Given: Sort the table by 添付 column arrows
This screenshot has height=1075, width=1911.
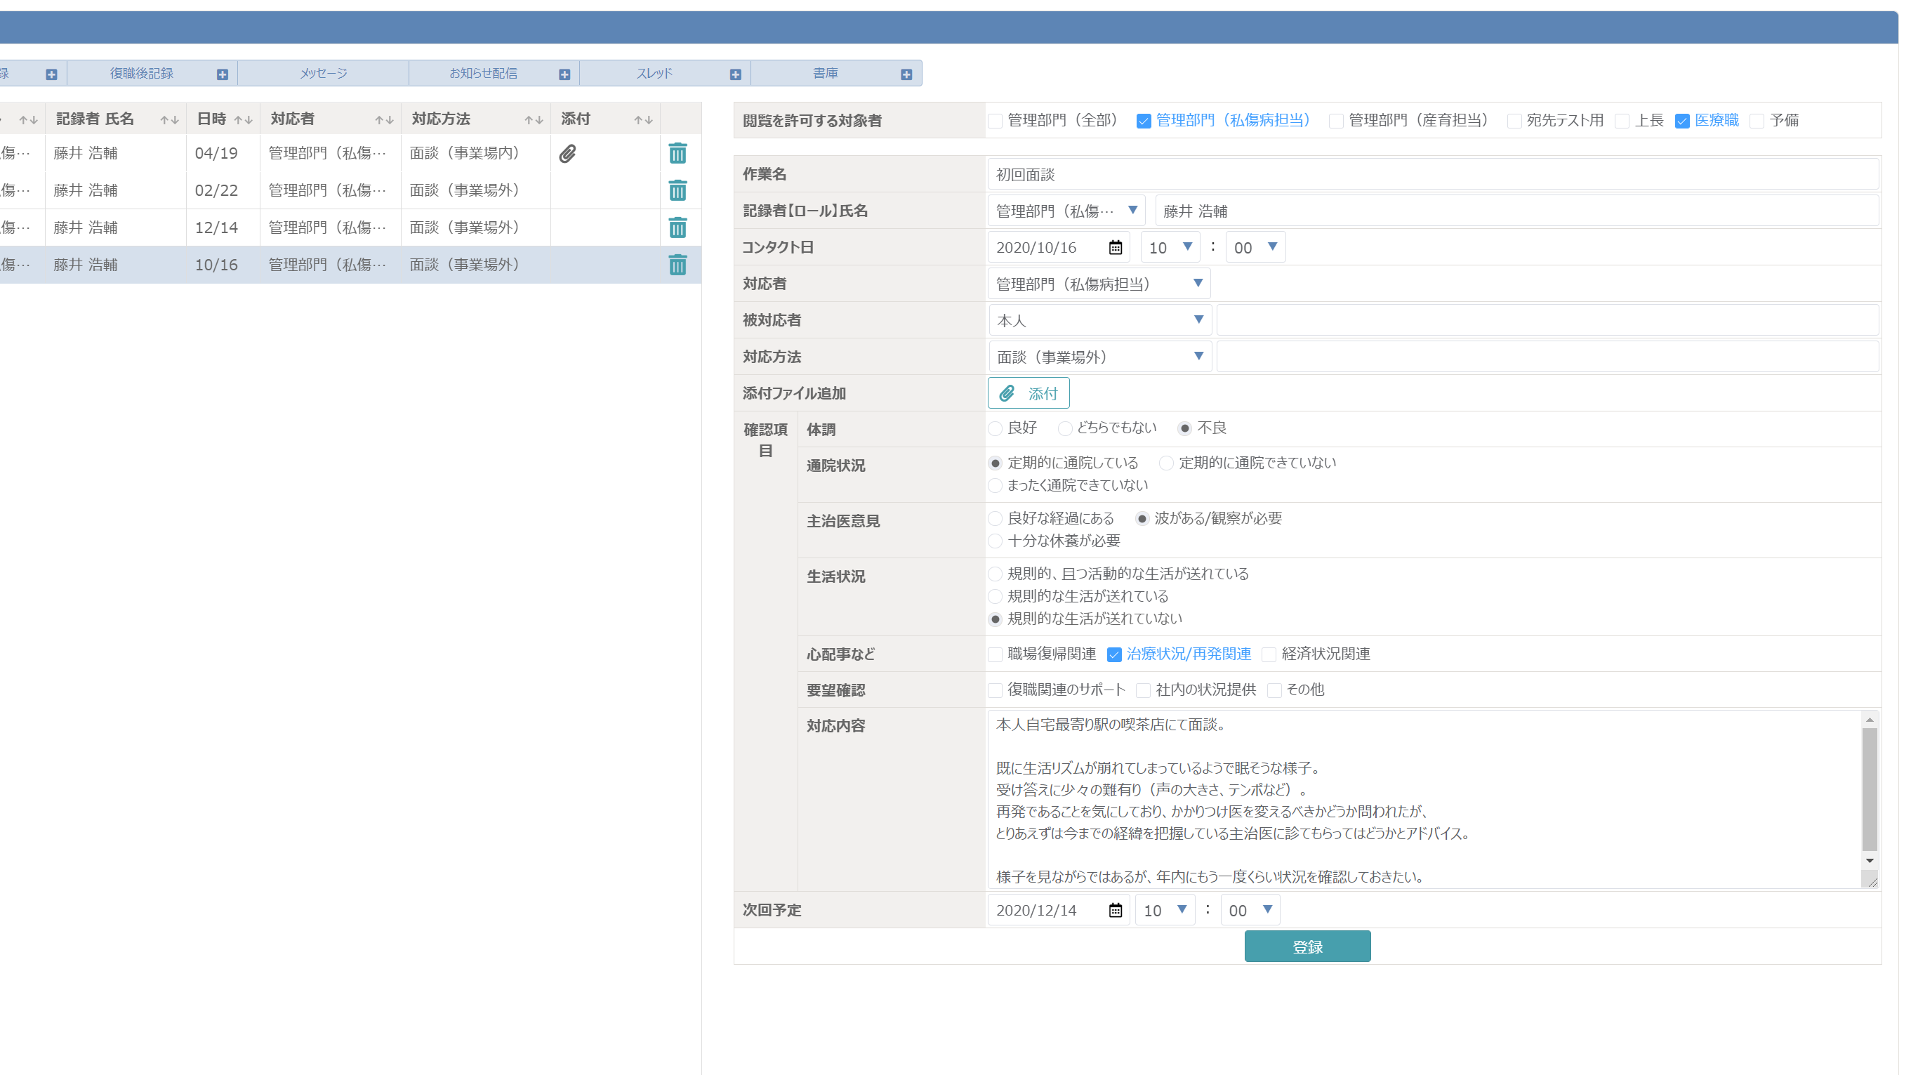Looking at the screenshot, I should click(643, 120).
